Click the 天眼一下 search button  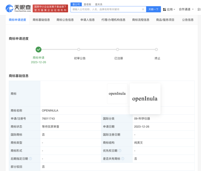click(x=153, y=9)
